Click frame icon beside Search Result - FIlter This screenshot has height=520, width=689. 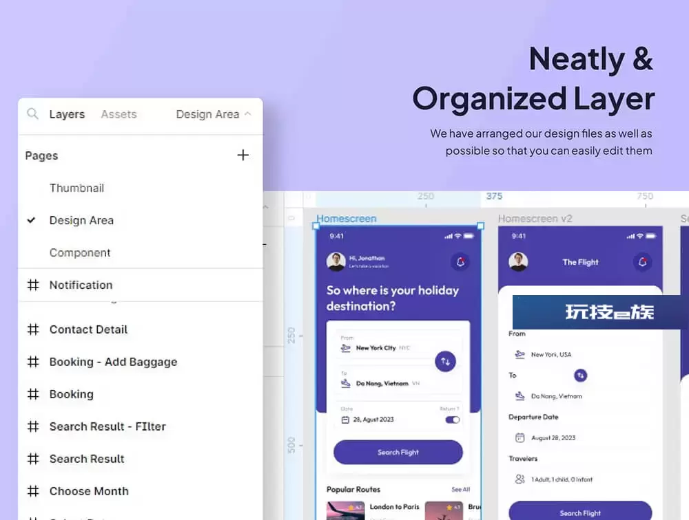pyautogui.click(x=33, y=426)
